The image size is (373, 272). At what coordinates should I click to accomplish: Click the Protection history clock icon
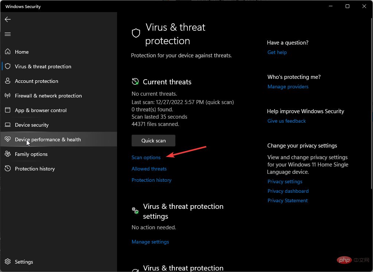pos(8,169)
